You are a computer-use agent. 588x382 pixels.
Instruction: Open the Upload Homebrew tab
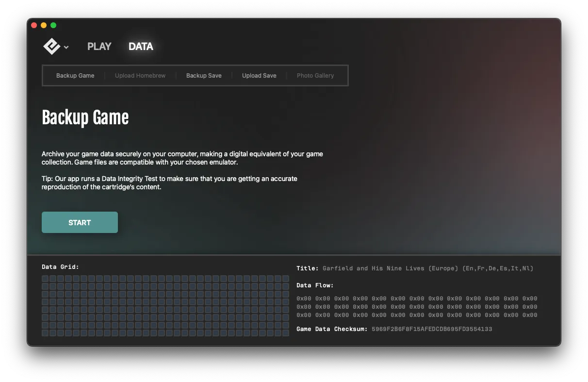click(x=140, y=75)
